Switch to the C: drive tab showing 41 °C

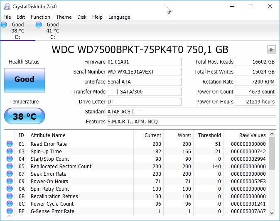pos(53,31)
